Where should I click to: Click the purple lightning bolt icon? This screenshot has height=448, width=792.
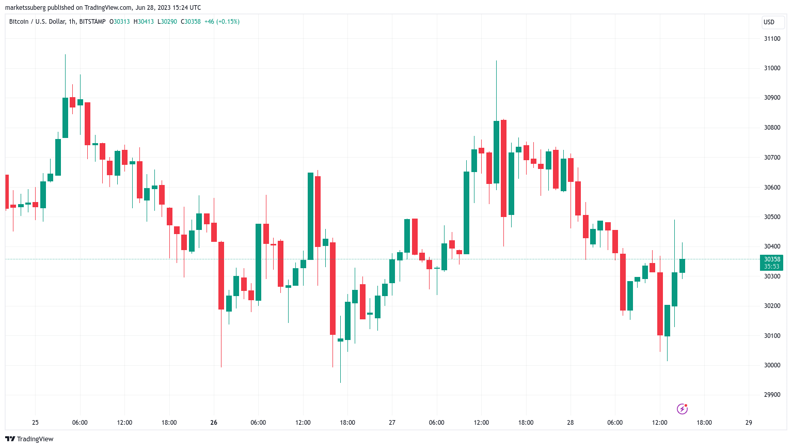point(682,409)
